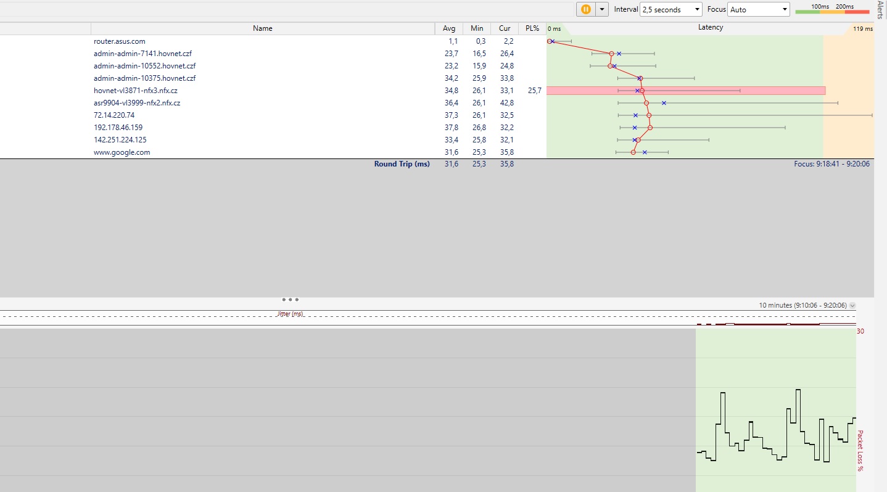Click the Latency graph column header
This screenshot has height=492, width=887.
click(x=710, y=28)
